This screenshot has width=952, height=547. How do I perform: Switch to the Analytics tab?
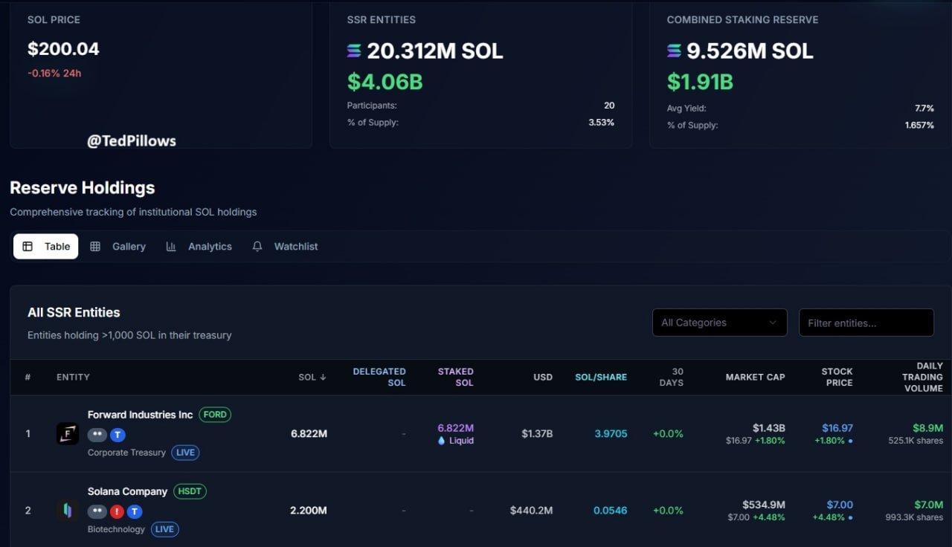[209, 246]
